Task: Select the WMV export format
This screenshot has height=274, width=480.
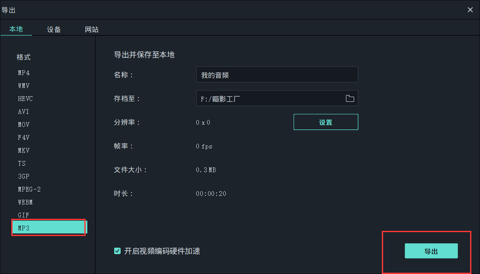Action: (23, 85)
